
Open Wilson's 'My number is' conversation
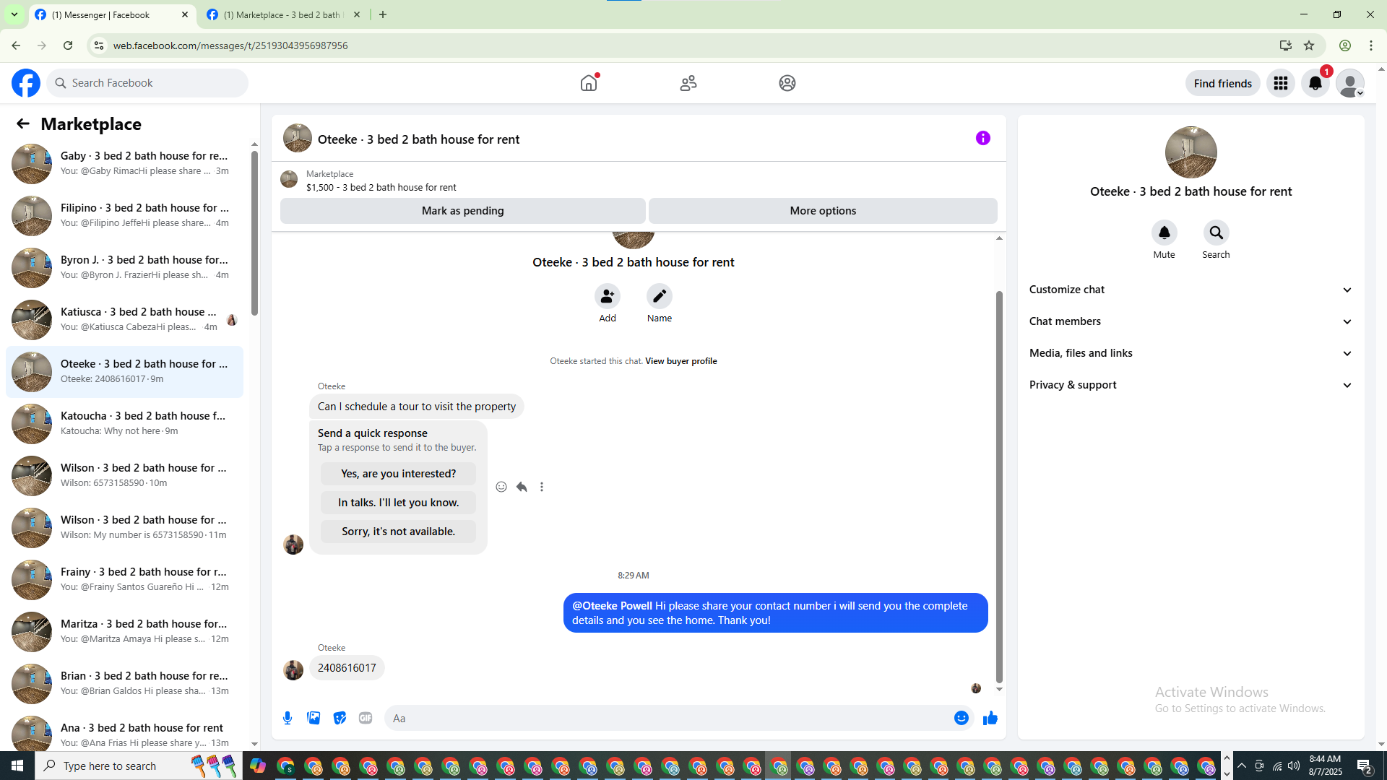click(x=124, y=528)
